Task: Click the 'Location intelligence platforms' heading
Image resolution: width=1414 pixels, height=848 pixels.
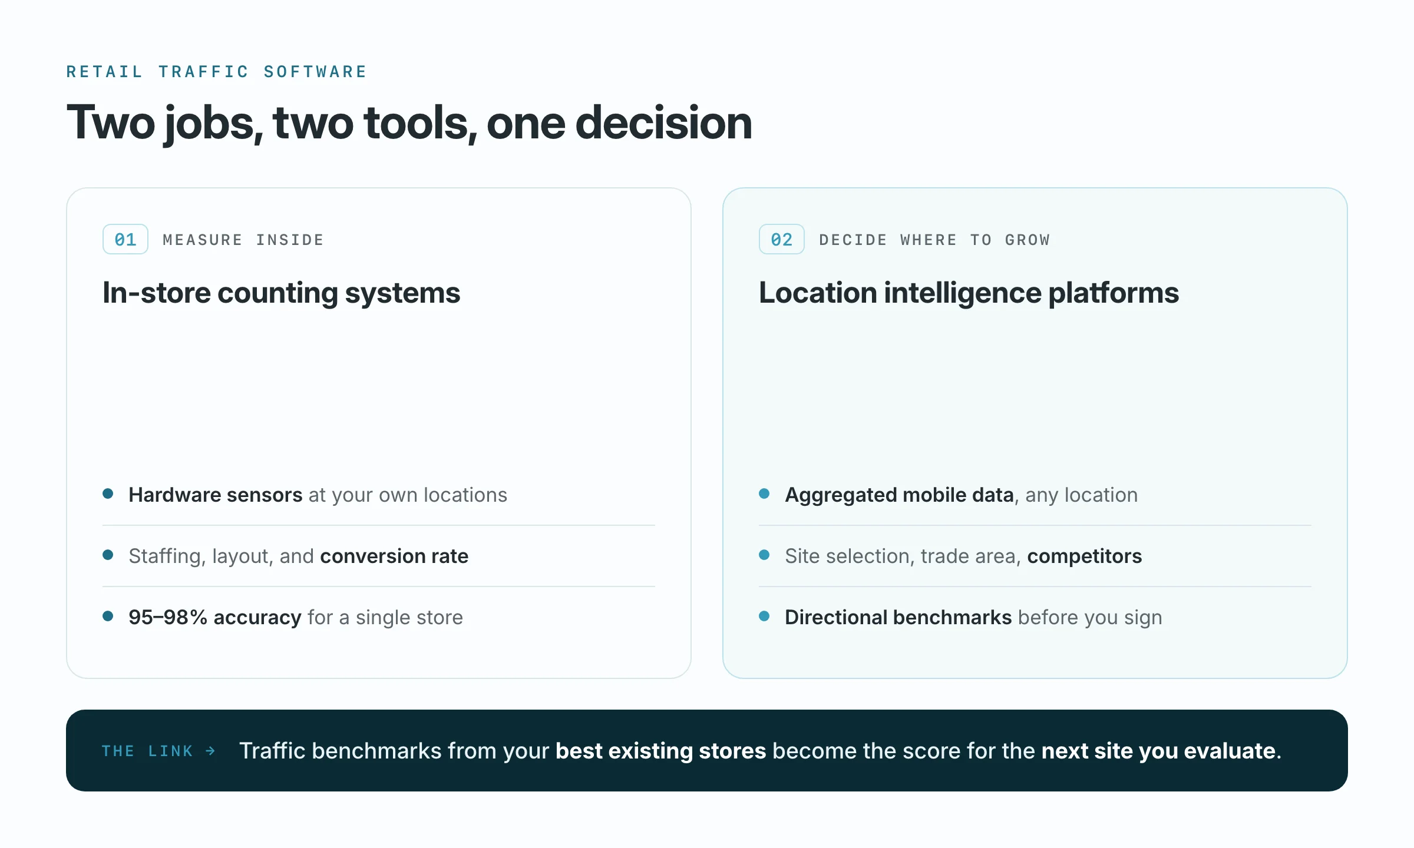Action: pos(969,293)
